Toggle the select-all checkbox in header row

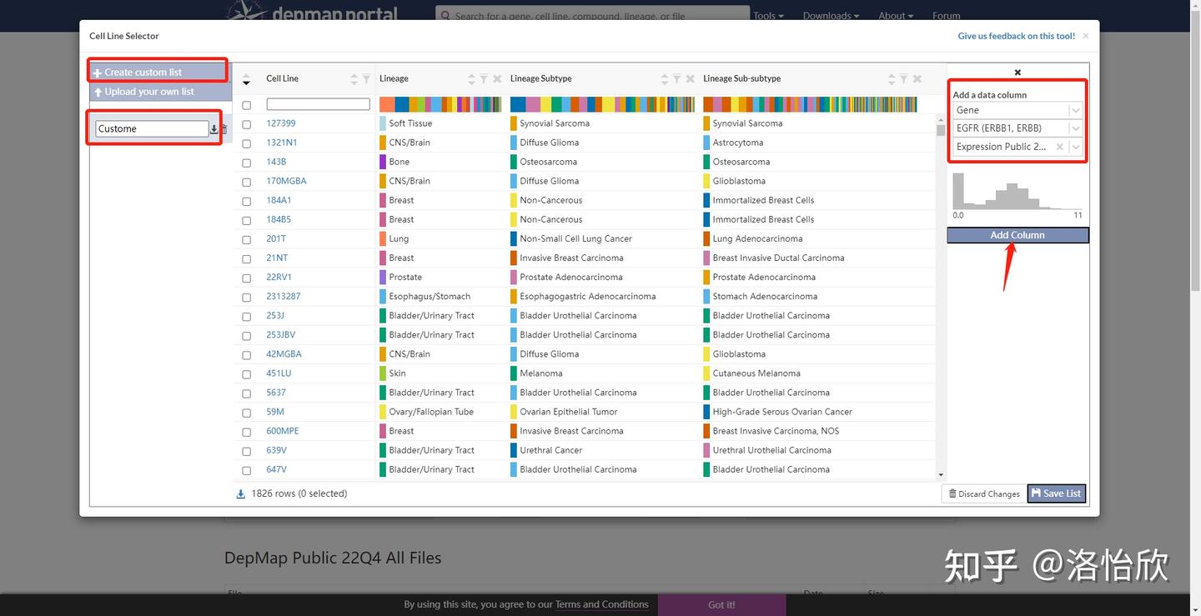pyautogui.click(x=246, y=105)
